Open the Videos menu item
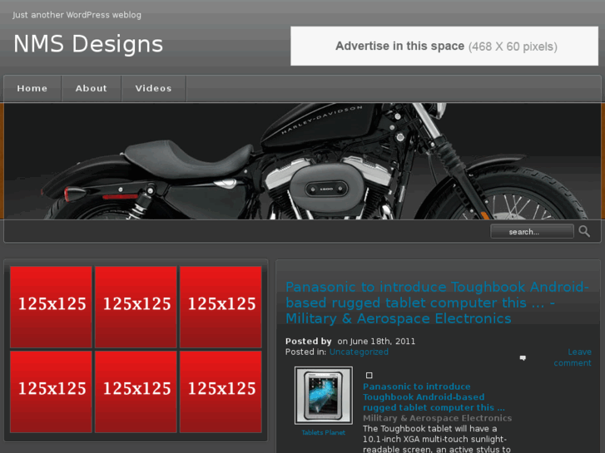This screenshot has width=605, height=453. [x=154, y=88]
